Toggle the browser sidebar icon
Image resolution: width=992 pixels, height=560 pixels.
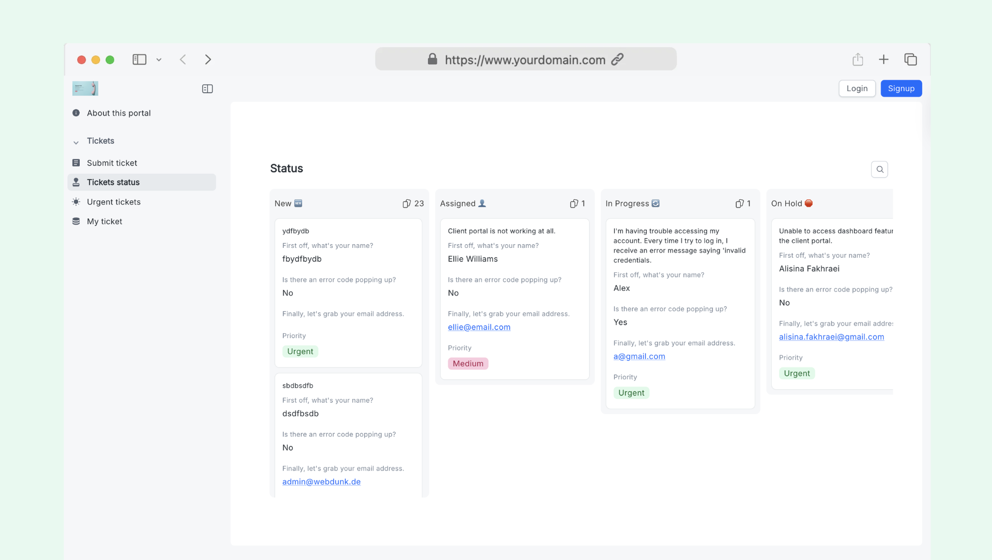139,60
